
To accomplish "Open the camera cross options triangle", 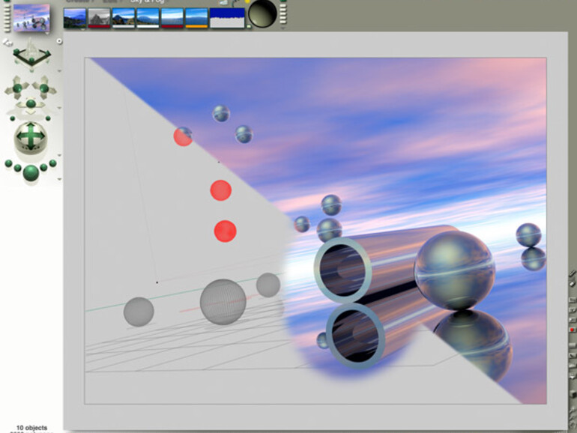I will coord(59,108).
